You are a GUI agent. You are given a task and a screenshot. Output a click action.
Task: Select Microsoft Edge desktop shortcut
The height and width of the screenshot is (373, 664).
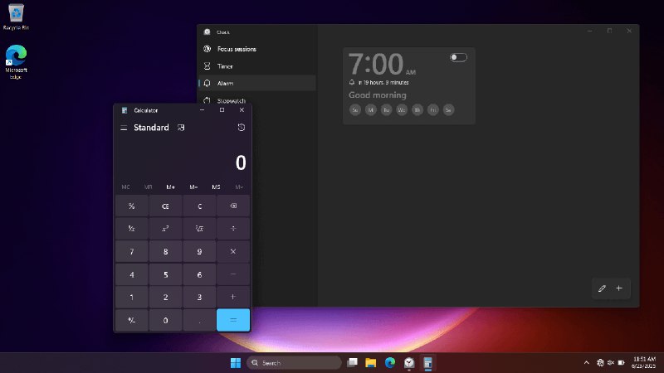coord(16,61)
